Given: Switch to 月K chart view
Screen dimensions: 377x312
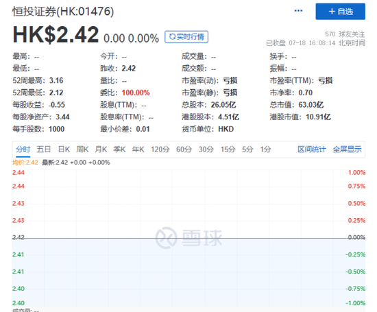Looking at the screenshot, I should (x=101, y=149).
